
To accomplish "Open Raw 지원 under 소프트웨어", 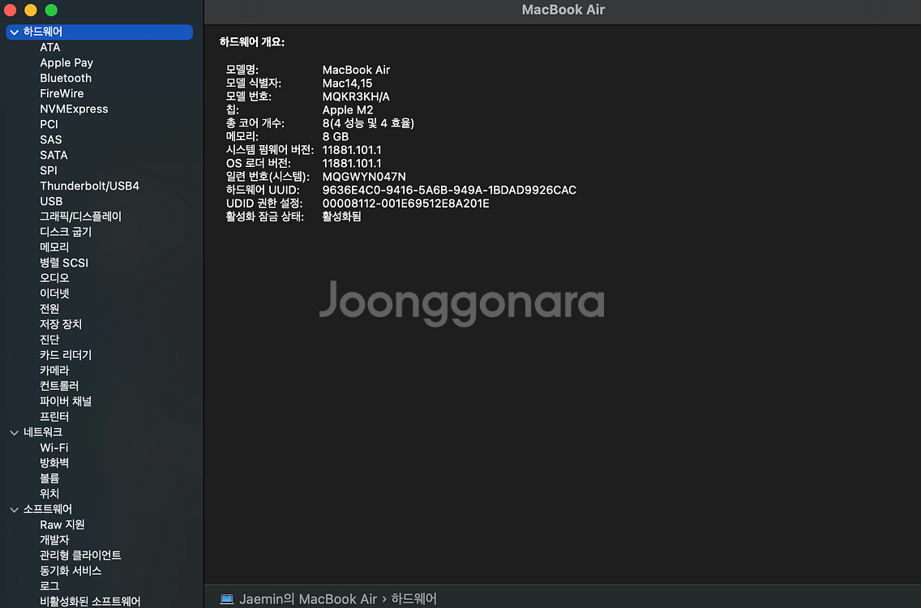I will (62, 525).
